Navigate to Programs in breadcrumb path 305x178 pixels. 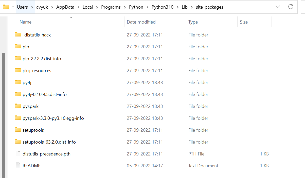(x=111, y=7)
